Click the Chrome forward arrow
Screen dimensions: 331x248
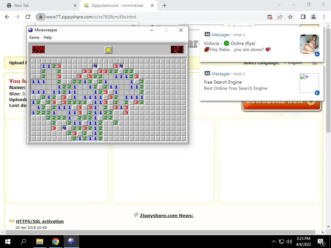point(17,17)
